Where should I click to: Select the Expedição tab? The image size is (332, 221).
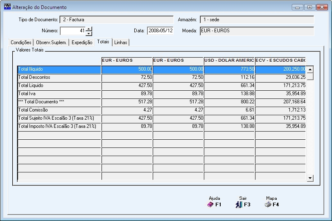click(x=82, y=42)
